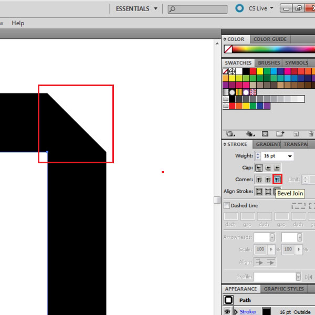Viewport: 315px width, 315px height.
Task: Open the Help menu
Action: point(18,23)
